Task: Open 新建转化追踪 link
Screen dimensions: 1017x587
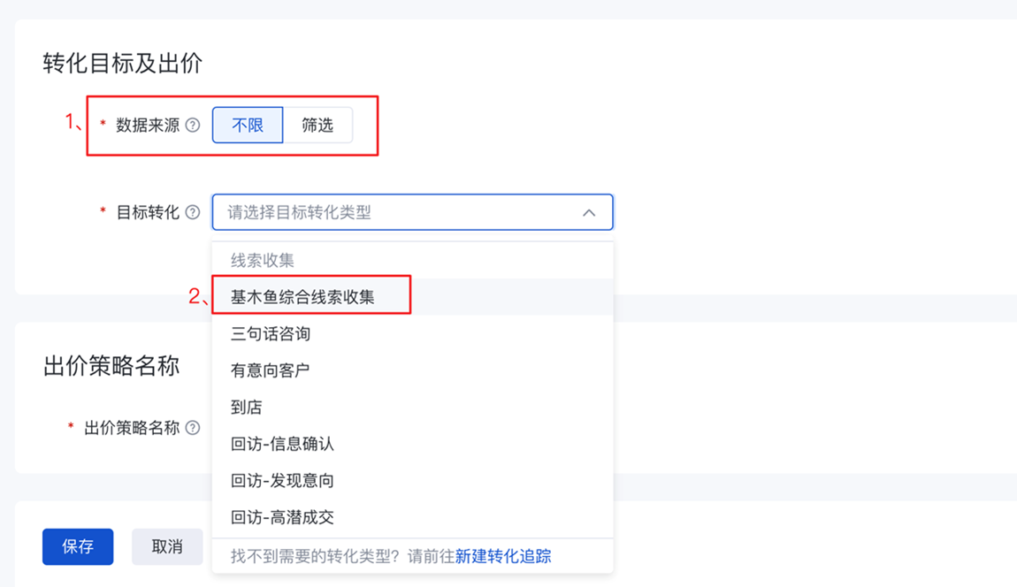Action: (x=503, y=556)
